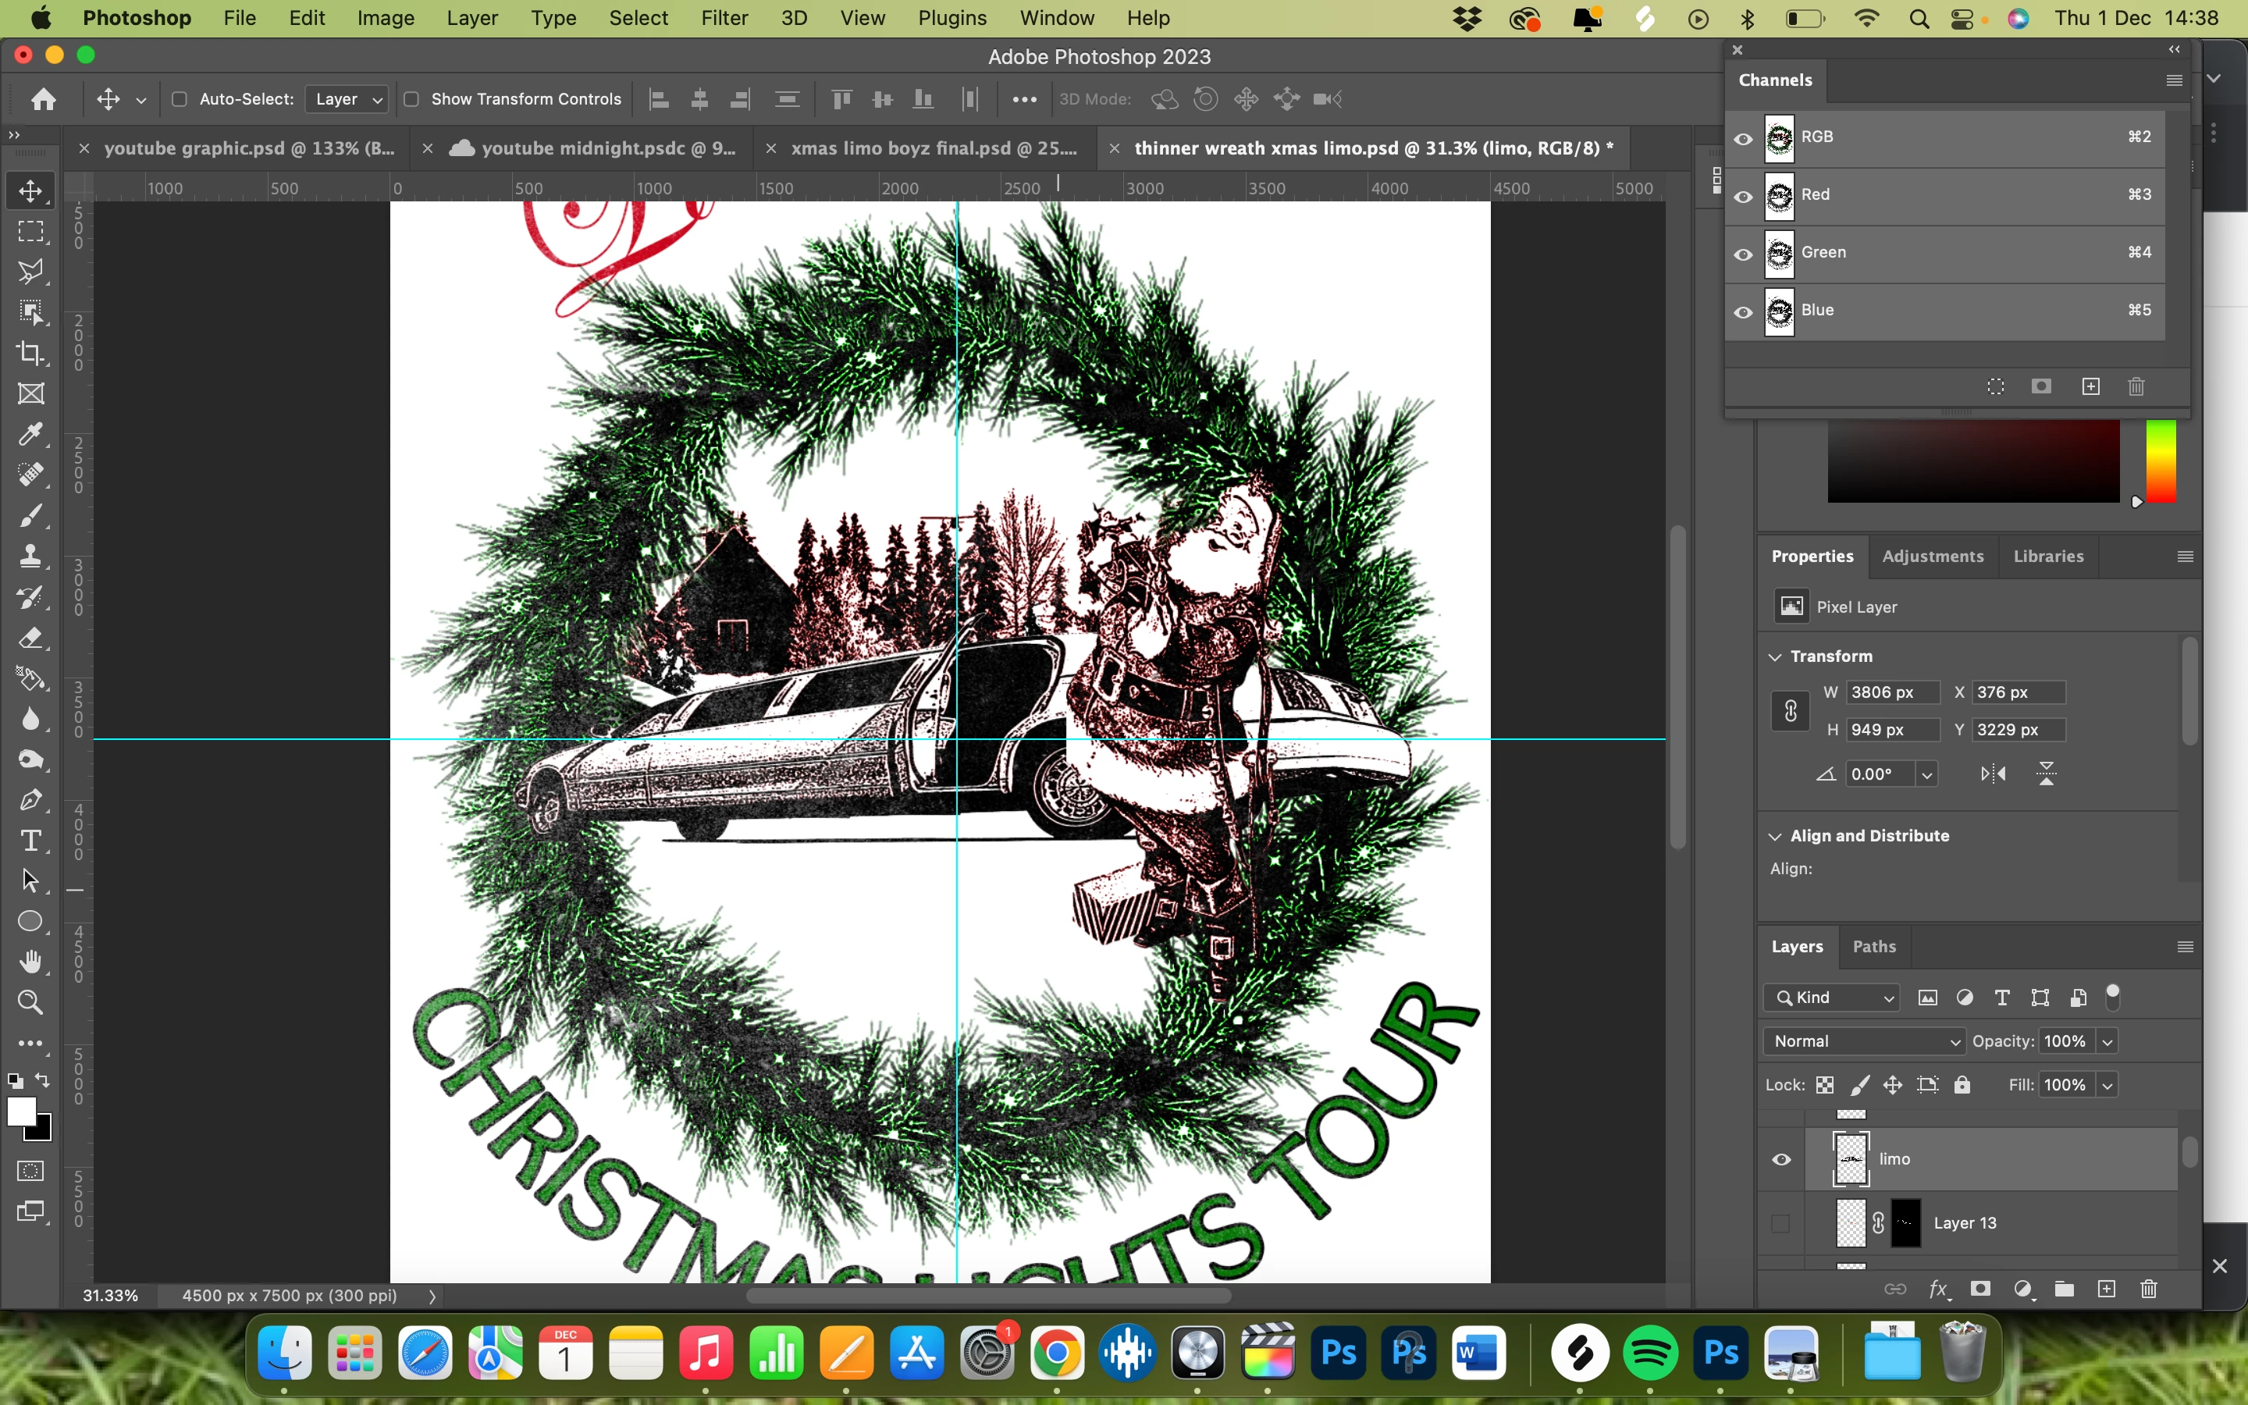Open the Auto-Select Layer dropdown

pos(347,99)
